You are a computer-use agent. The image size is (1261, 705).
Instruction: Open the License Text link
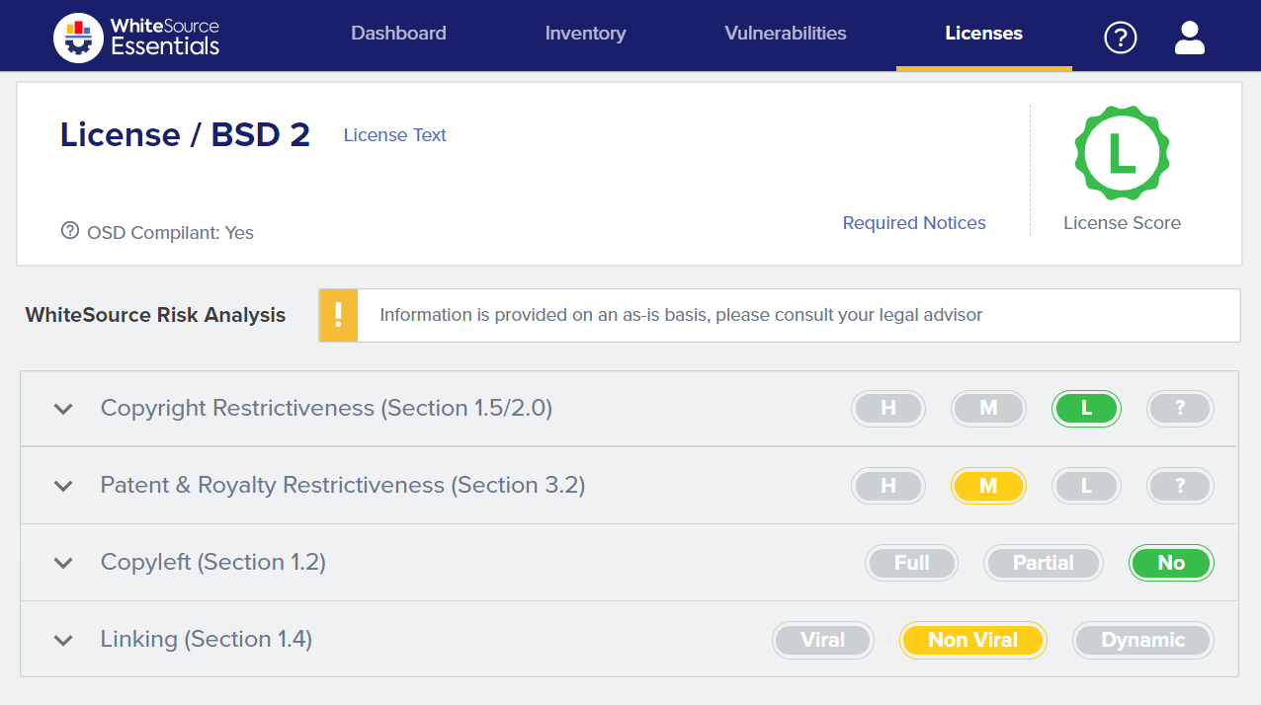(x=394, y=135)
